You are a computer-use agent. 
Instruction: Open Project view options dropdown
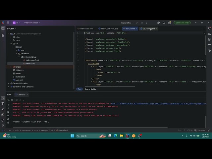pos(12,29)
